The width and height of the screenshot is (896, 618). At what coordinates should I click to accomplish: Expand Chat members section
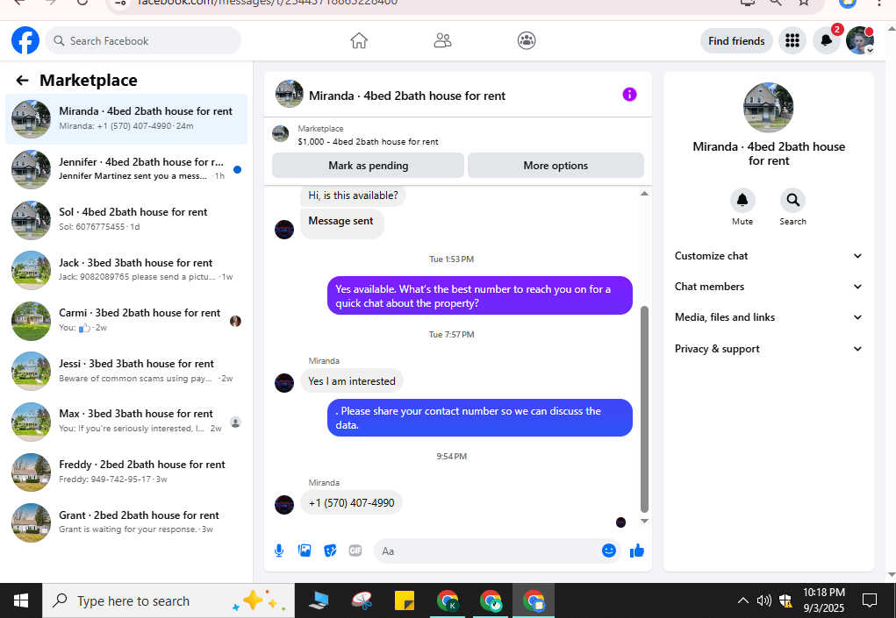(x=769, y=287)
